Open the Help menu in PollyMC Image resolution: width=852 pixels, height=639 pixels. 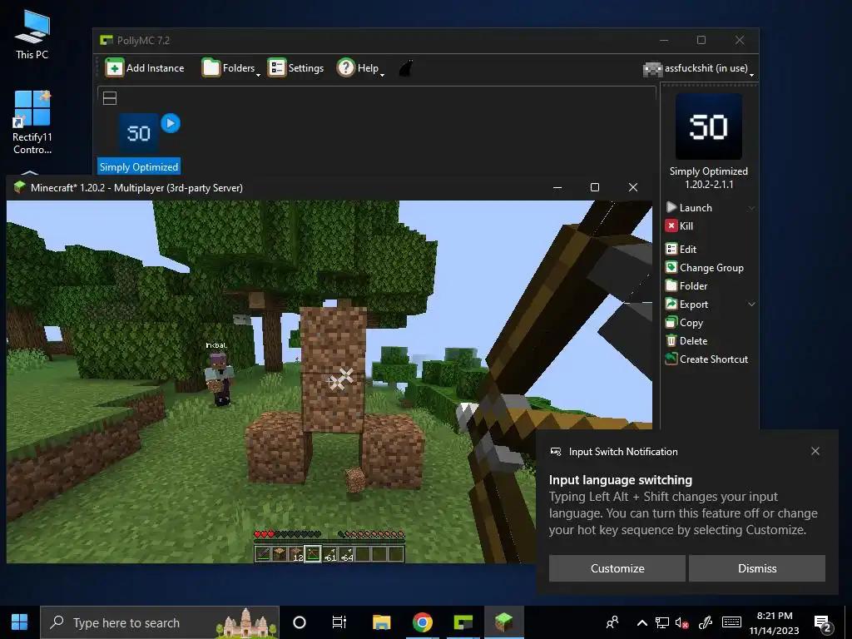pyautogui.click(x=361, y=68)
